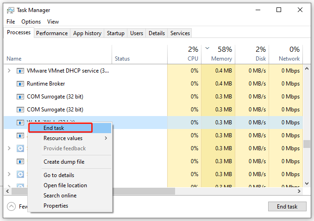314x221 pixels.
Task: Click the first COM Surrogate (32 bit) icon
Action: [20, 97]
